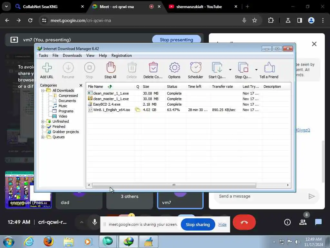This screenshot has width=330, height=248.
Task: Open Windows Start menu orb
Action: tap(9, 242)
